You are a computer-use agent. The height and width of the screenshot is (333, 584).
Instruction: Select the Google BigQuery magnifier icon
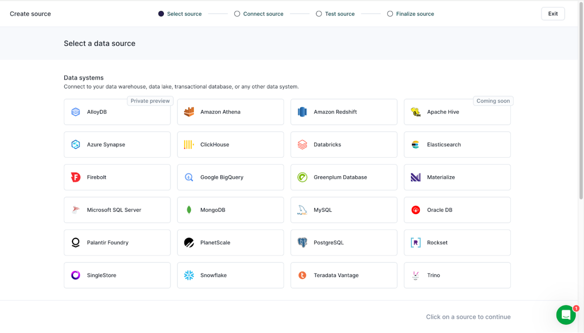tap(189, 177)
